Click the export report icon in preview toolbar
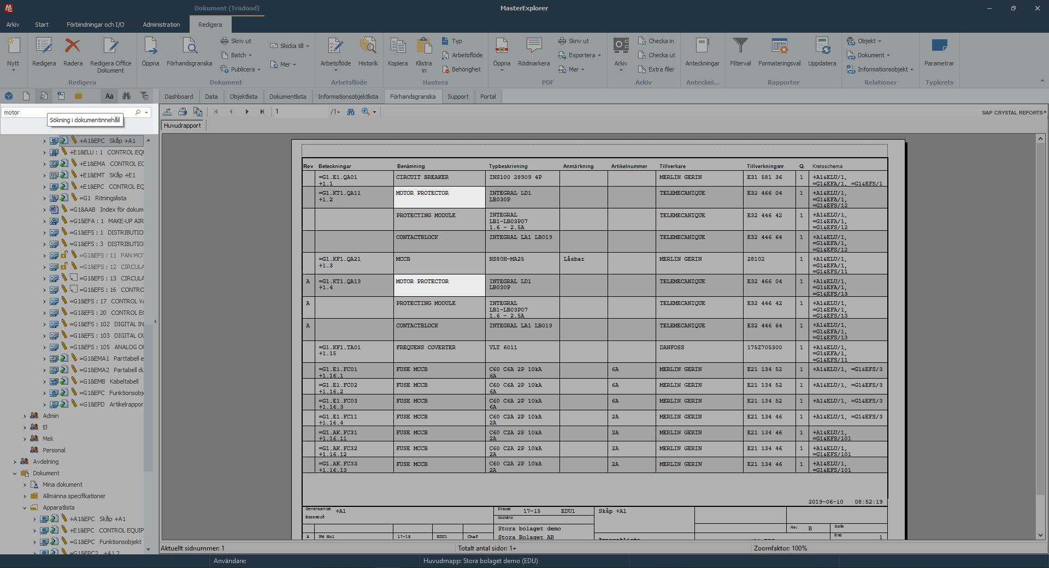The image size is (1049, 568). (167, 112)
